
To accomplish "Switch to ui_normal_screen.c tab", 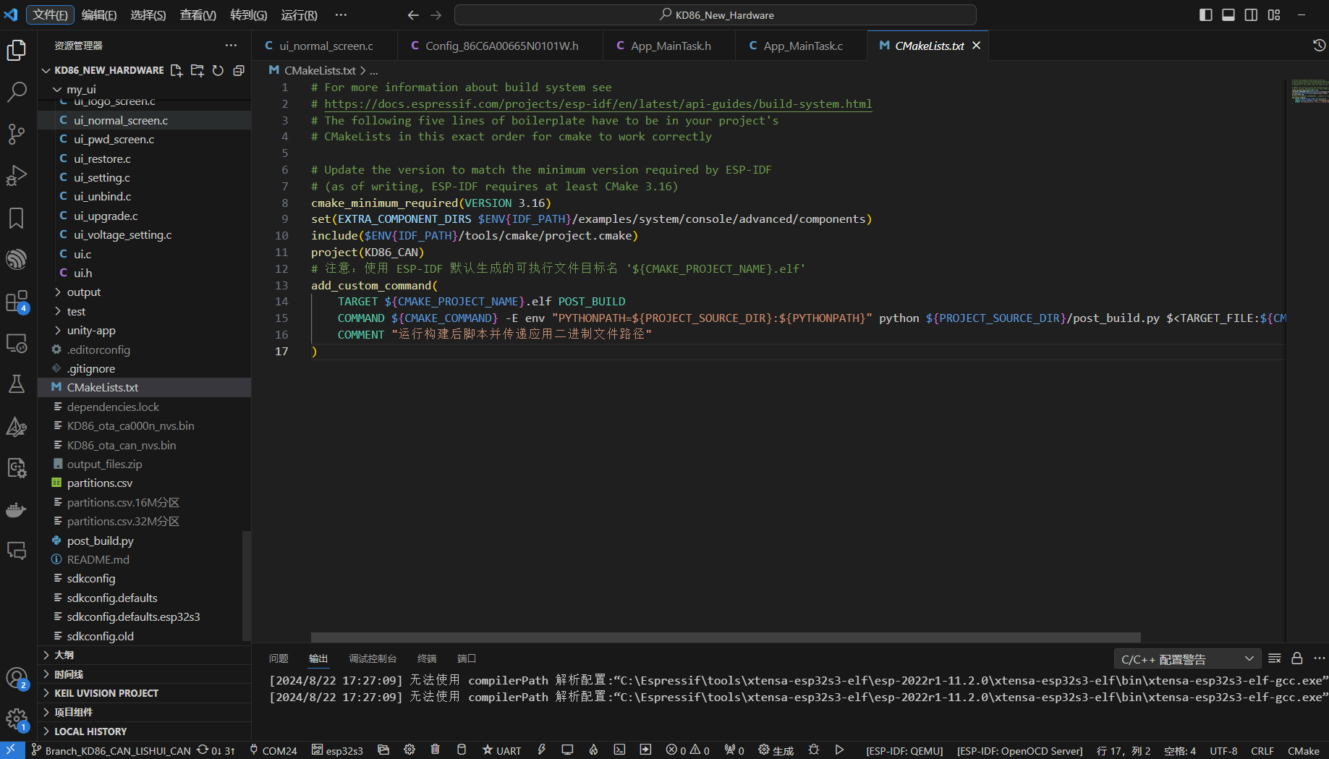I will coord(326,46).
